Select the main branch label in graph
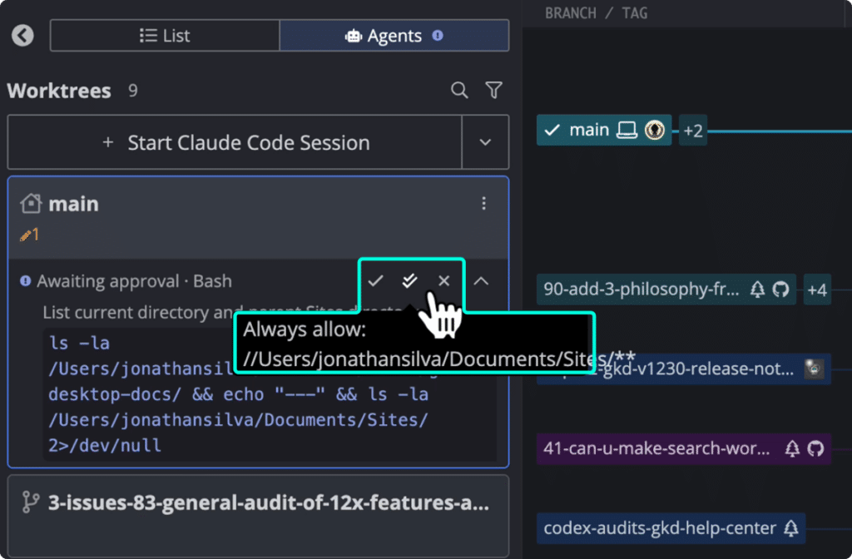 coord(604,131)
